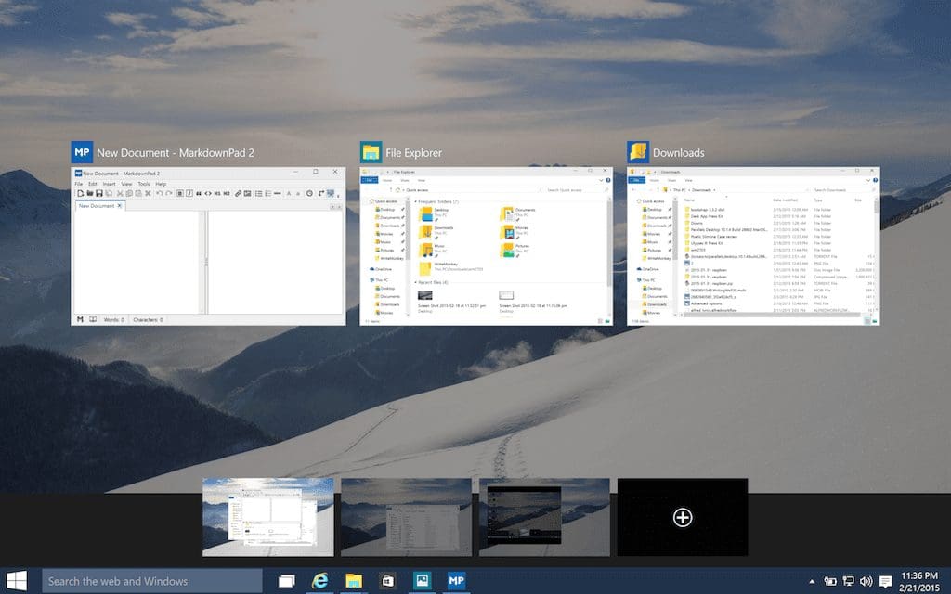This screenshot has width=951, height=594.
Task: Show hidden tray icons arrow
Action: point(812,581)
